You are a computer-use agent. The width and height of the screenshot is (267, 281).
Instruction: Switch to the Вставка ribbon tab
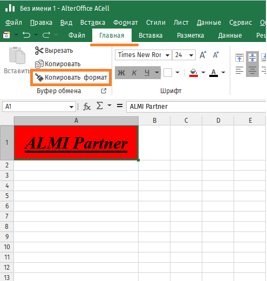point(150,36)
